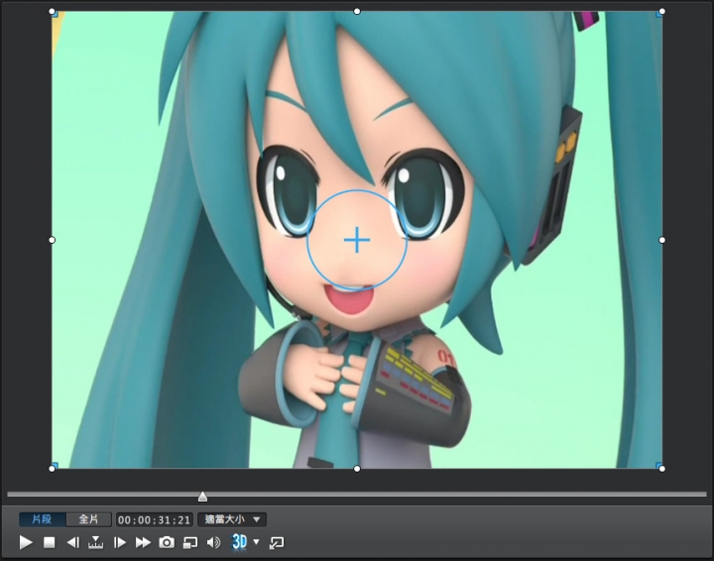The width and height of the screenshot is (714, 561).
Task: Open the seek-by unit selector icon
Action: (95, 542)
